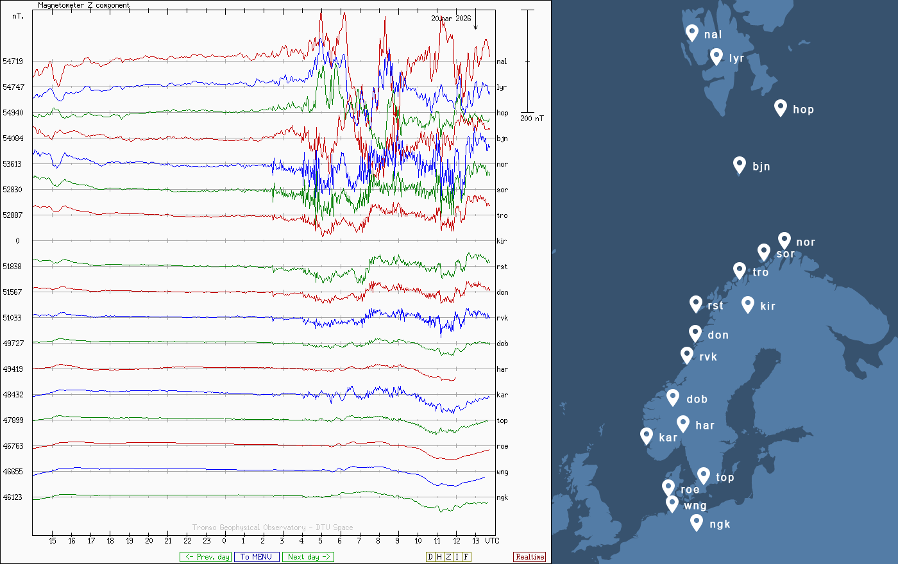Click baseline value '53613'
The image size is (898, 564).
[x=13, y=164]
